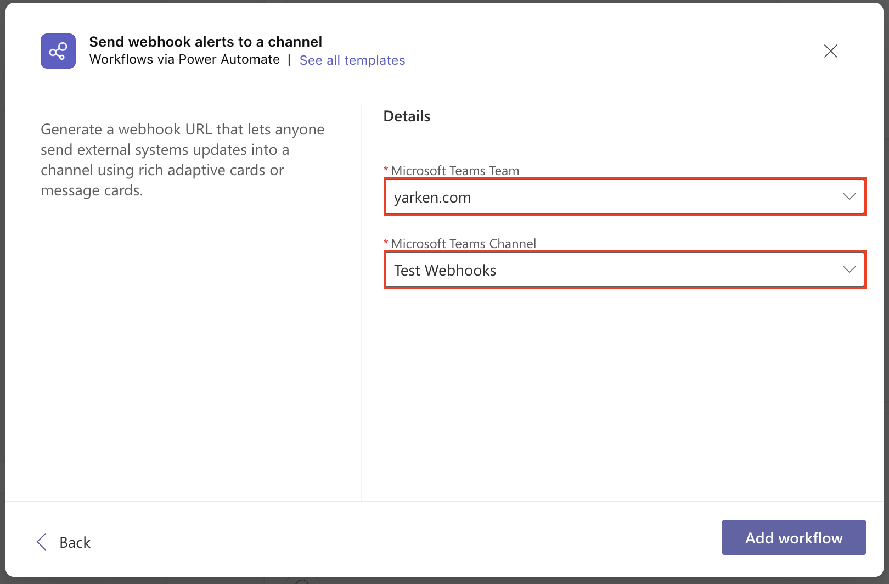Click the Details heading
The width and height of the screenshot is (889, 584).
407,116
